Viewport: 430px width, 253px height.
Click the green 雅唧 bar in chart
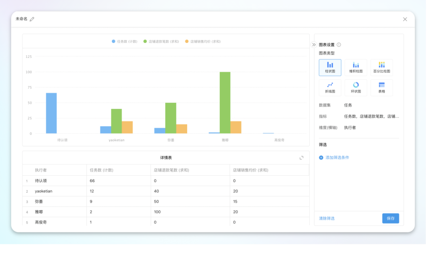[225, 102]
